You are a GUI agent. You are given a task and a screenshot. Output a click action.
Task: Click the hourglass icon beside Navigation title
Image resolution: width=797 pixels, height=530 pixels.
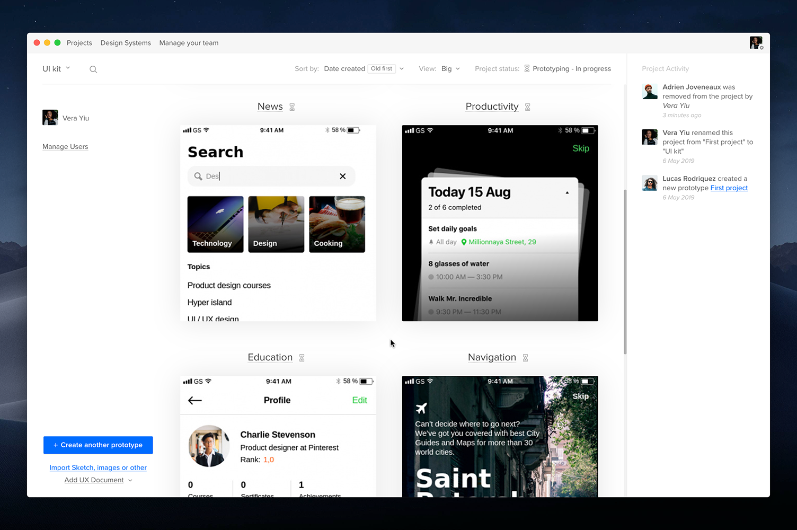[x=526, y=358]
